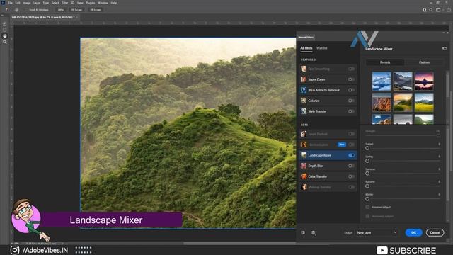
Task: Turn on the Colorize toggle
Action: pos(351,101)
